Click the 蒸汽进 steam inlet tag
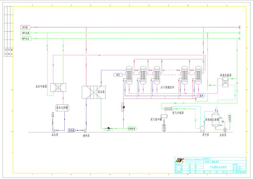 26,27
